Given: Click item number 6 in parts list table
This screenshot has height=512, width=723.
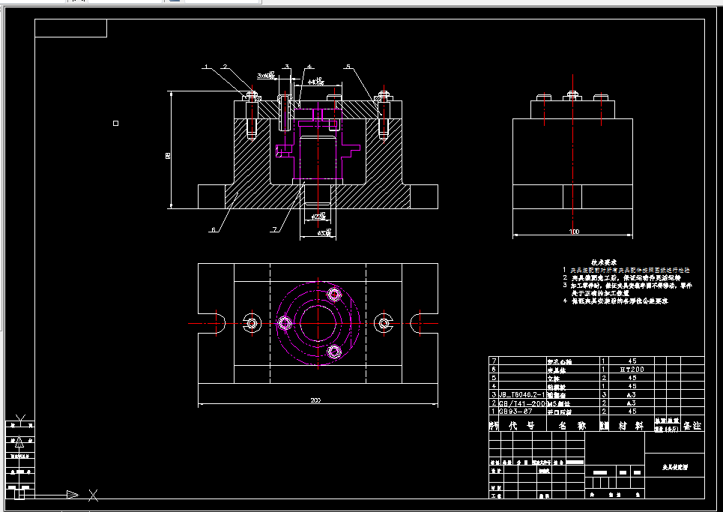Looking at the screenshot, I should (494, 370).
